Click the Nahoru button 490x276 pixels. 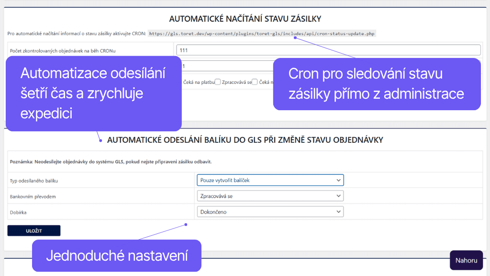coord(466,260)
